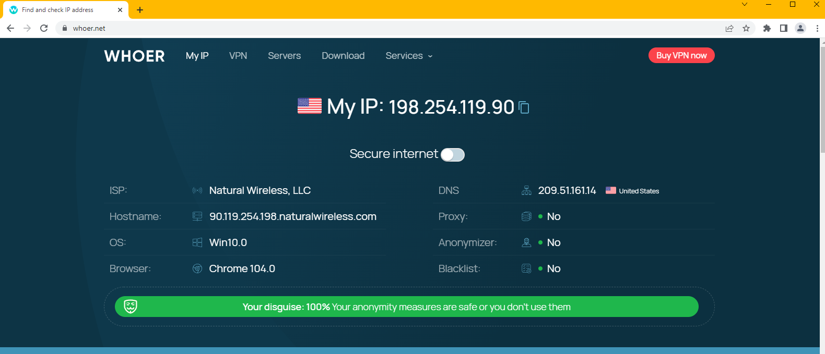
Task: Click the Natural Wireless, LLC text
Action: pos(260,190)
